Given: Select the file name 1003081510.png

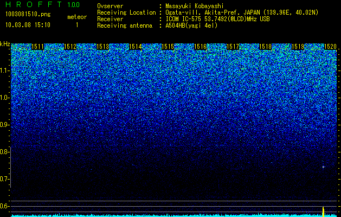Looking at the screenshot, I should pos(28,15).
